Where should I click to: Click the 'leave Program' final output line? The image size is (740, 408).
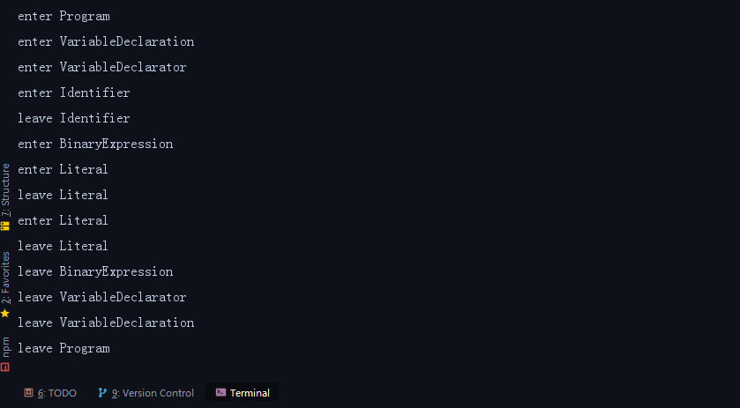click(64, 349)
